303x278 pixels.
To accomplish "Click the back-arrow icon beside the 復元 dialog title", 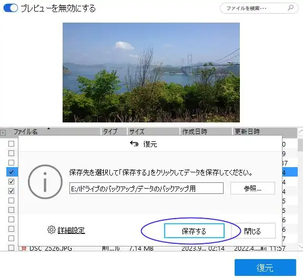I will pos(134,144).
